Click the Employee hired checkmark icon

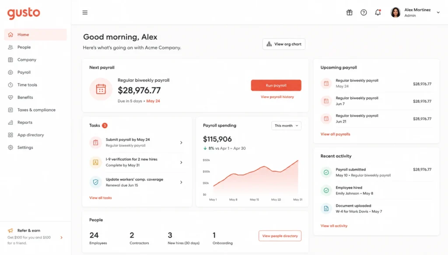[326, 190]
